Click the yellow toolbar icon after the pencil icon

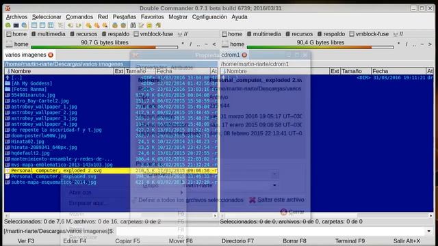pyautogui.click(x=149, y=25)
